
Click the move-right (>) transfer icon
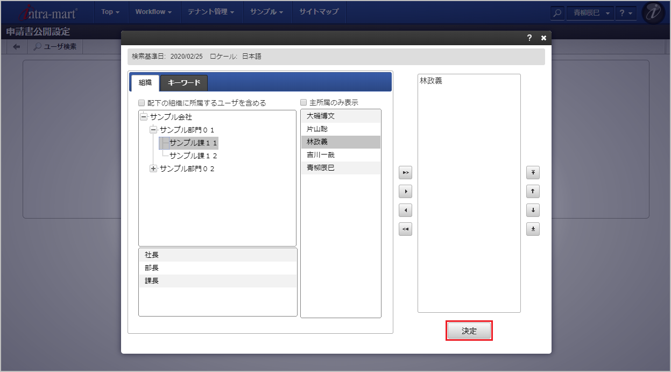coord(405,191)
